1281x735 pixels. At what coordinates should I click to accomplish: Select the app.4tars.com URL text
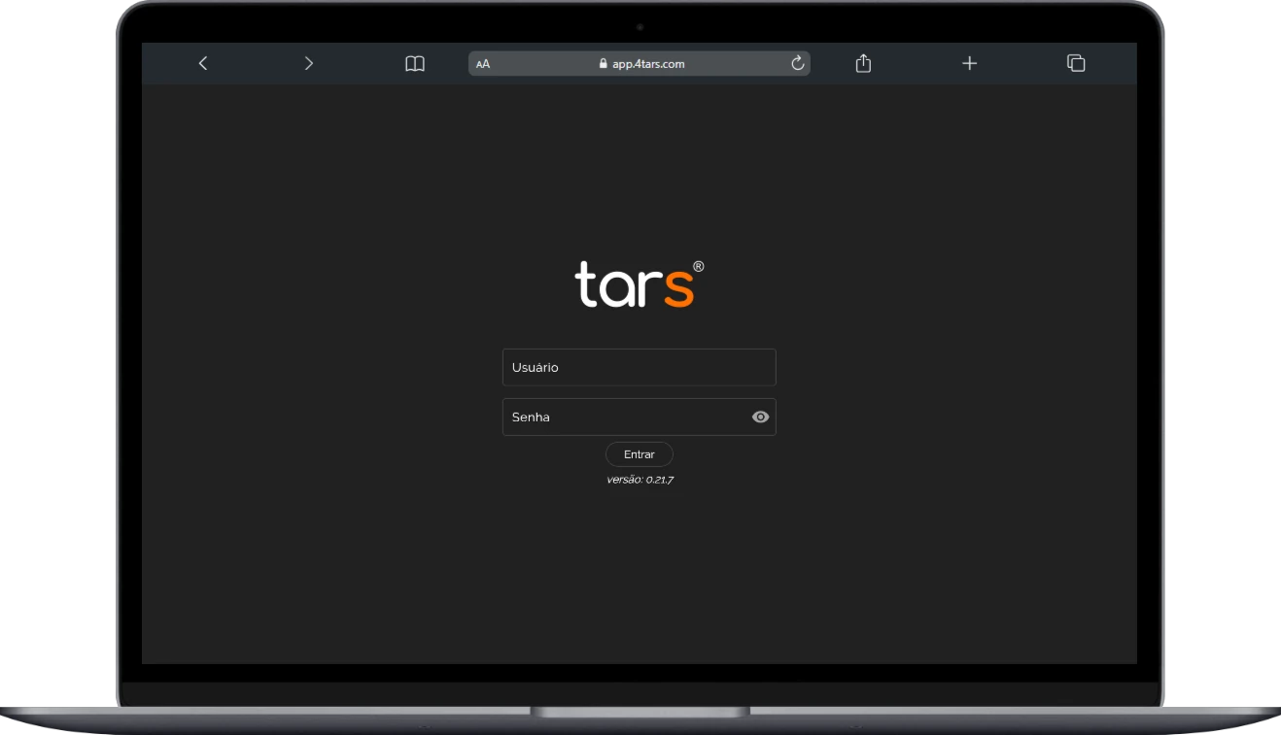click(648, 64)
